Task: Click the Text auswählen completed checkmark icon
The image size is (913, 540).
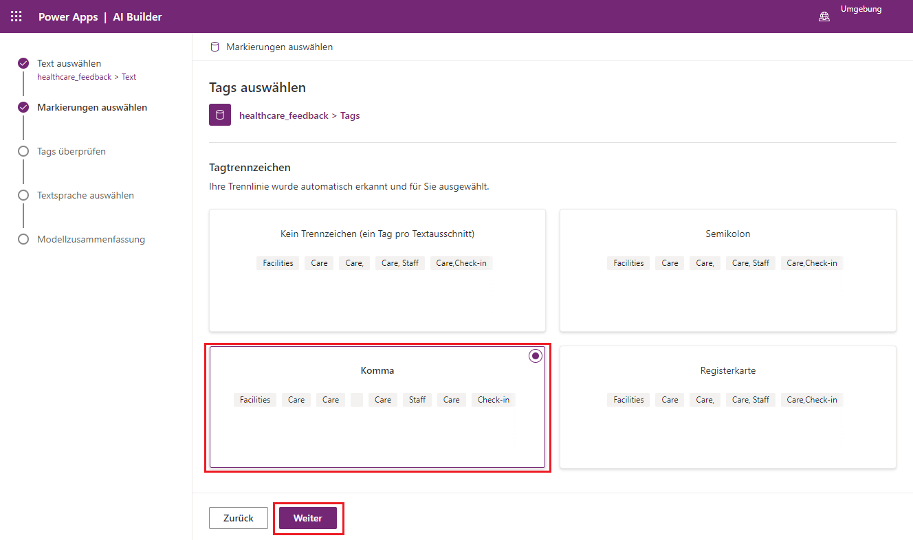Action: pos(23,63)
